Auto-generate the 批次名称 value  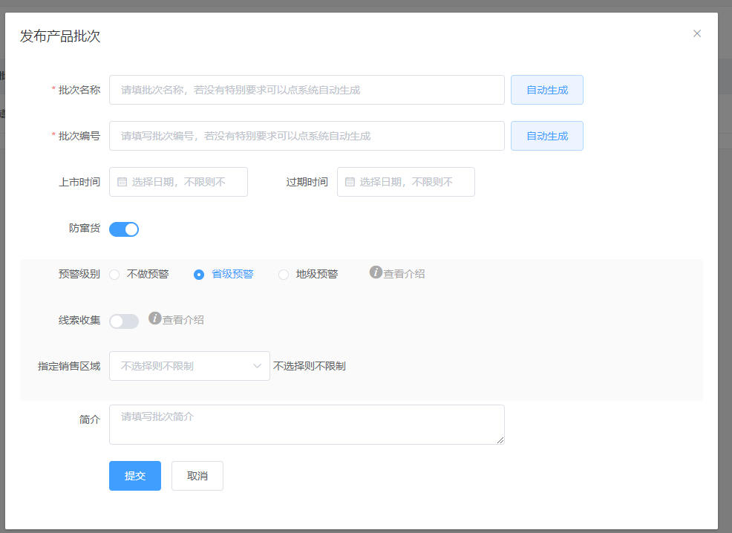(x=546, y=90)
